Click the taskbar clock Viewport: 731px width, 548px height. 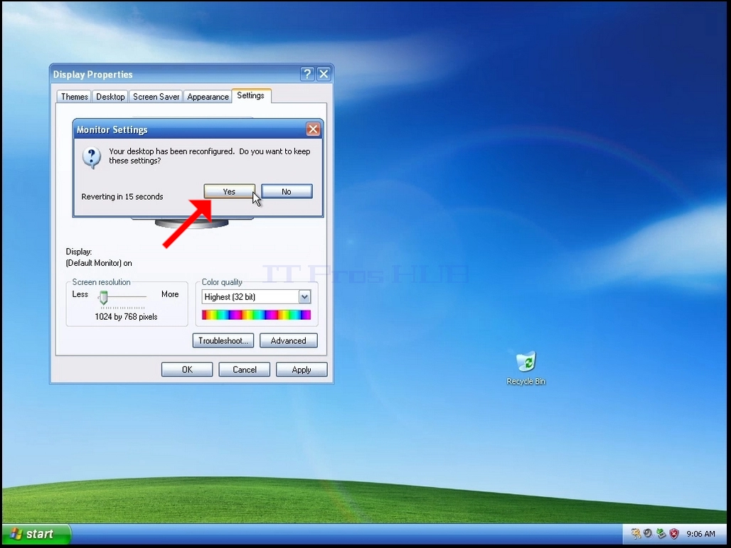(700, 534)
